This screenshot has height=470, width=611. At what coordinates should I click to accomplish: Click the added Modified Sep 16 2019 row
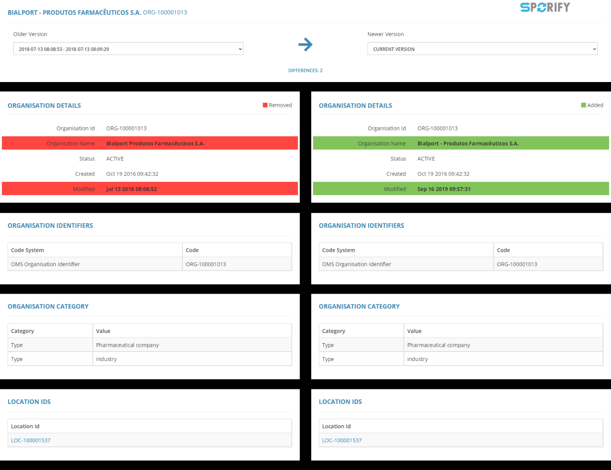coord(461,189)
